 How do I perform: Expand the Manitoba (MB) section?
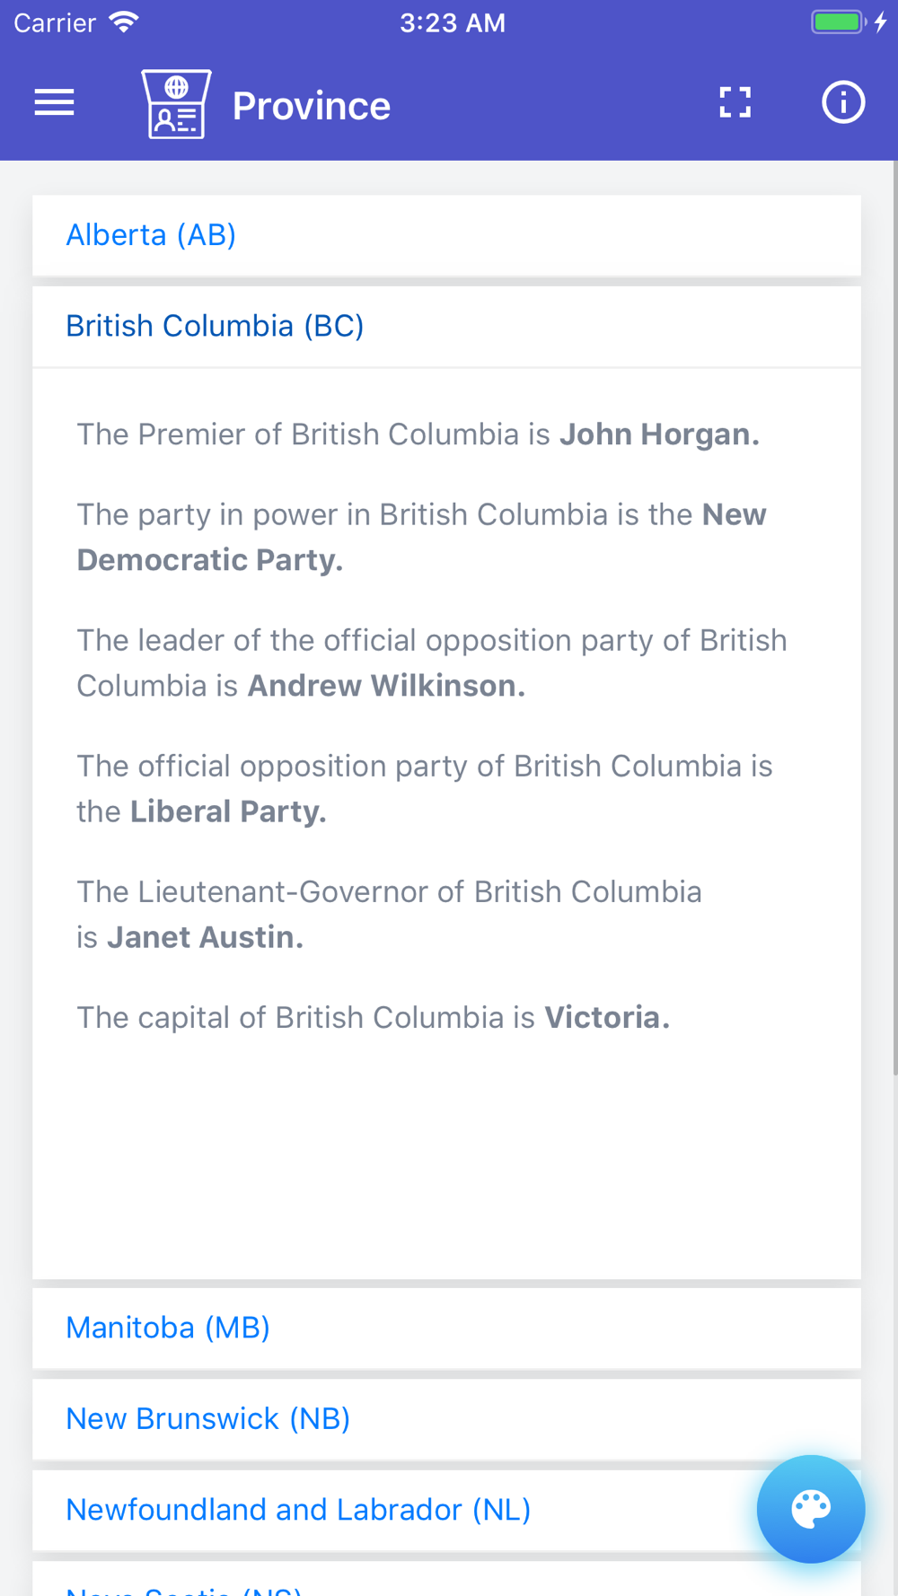(x=168, y=1328)
